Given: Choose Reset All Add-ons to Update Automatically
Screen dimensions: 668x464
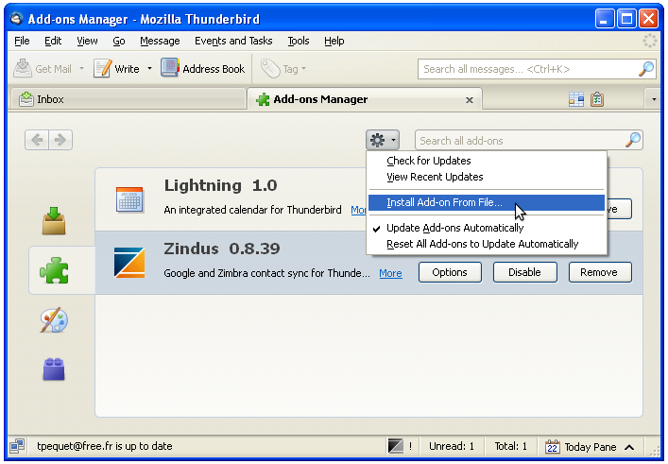Looking at the screenshot, I should 487,244.
